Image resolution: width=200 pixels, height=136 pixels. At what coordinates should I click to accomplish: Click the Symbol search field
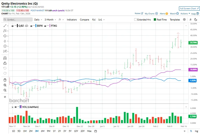pyautogui.click(x=18, y=19)
